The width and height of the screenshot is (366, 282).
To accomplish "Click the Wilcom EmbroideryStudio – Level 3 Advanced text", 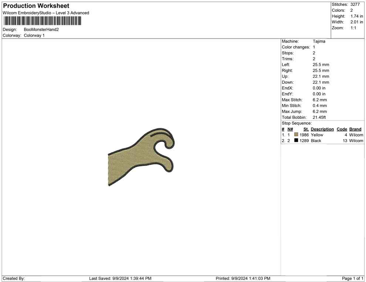I will [x=46, y=13].
